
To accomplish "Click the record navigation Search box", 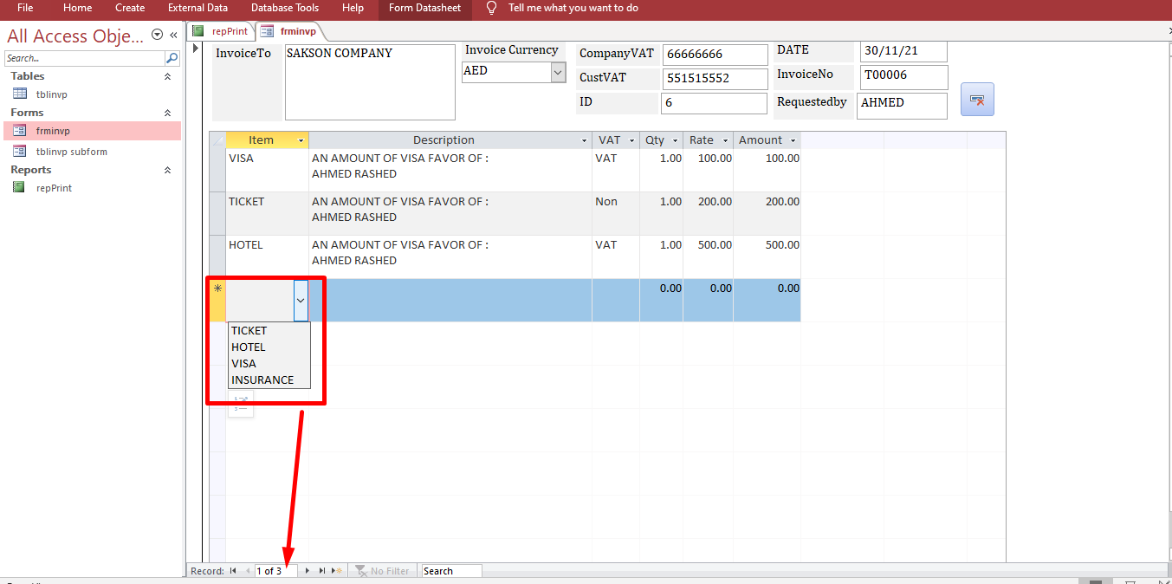I will [x=451, y=571].
